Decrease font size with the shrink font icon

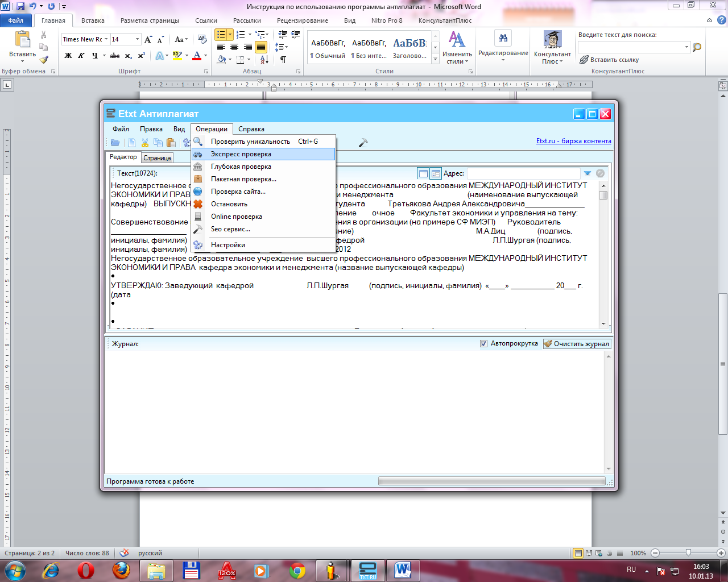161,39
